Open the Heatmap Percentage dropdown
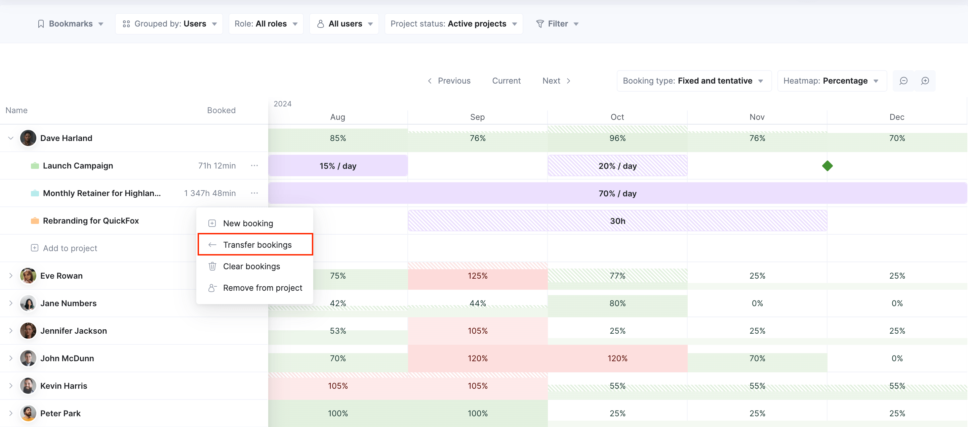Viewport: 968px width, 427px height. 832,81
